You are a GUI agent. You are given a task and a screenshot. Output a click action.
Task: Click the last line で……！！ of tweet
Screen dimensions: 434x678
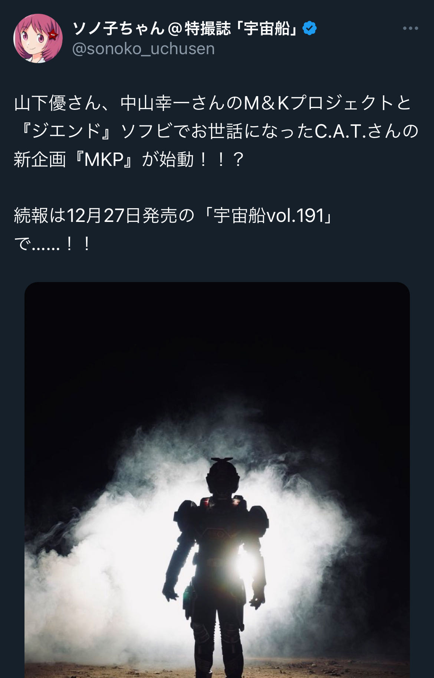(x=53, y=244)
